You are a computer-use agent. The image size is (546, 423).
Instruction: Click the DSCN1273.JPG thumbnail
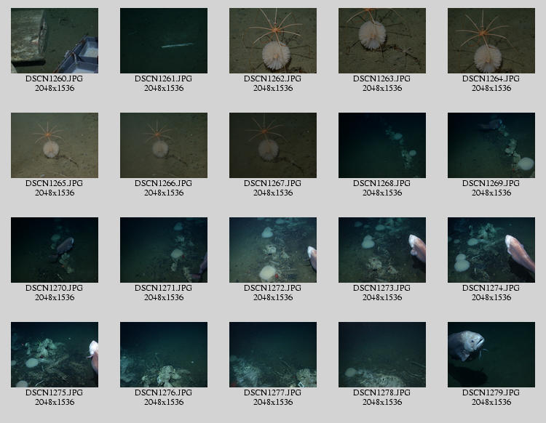click(x=382, y=250)
